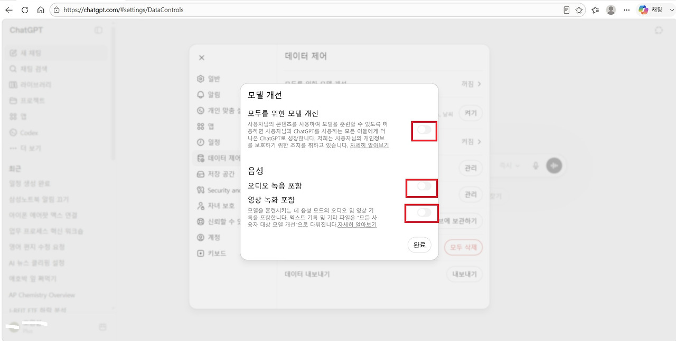Expand 꺼짐 chevron for model improvement
The image size is (676, 341).
[472, 84]
